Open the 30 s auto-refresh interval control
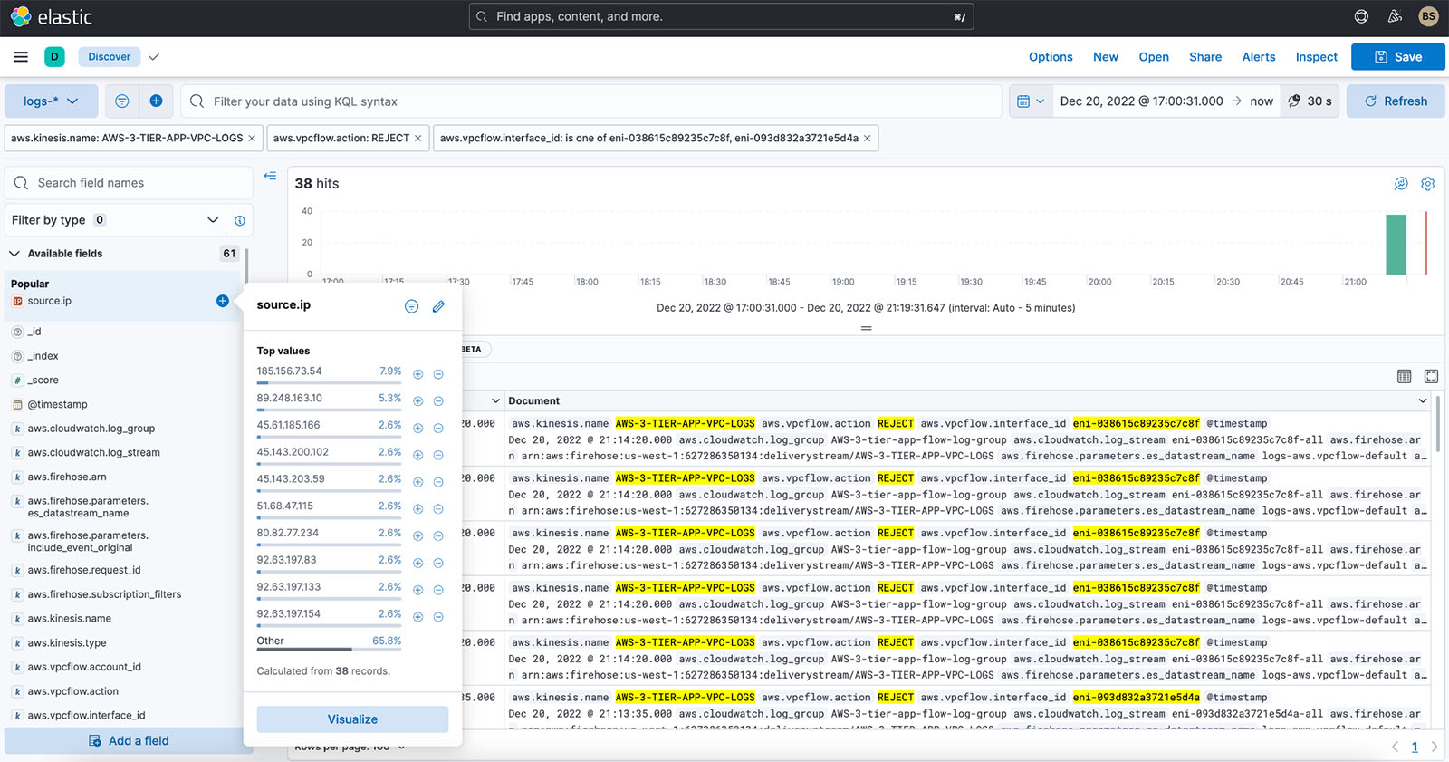The height and width of the screenshot is (762, 1449). tap(1310, 101)
